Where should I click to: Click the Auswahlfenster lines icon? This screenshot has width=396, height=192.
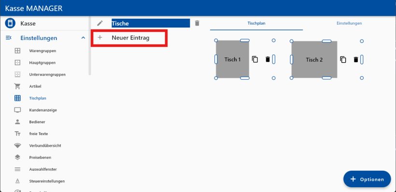(x=17, y=169)
